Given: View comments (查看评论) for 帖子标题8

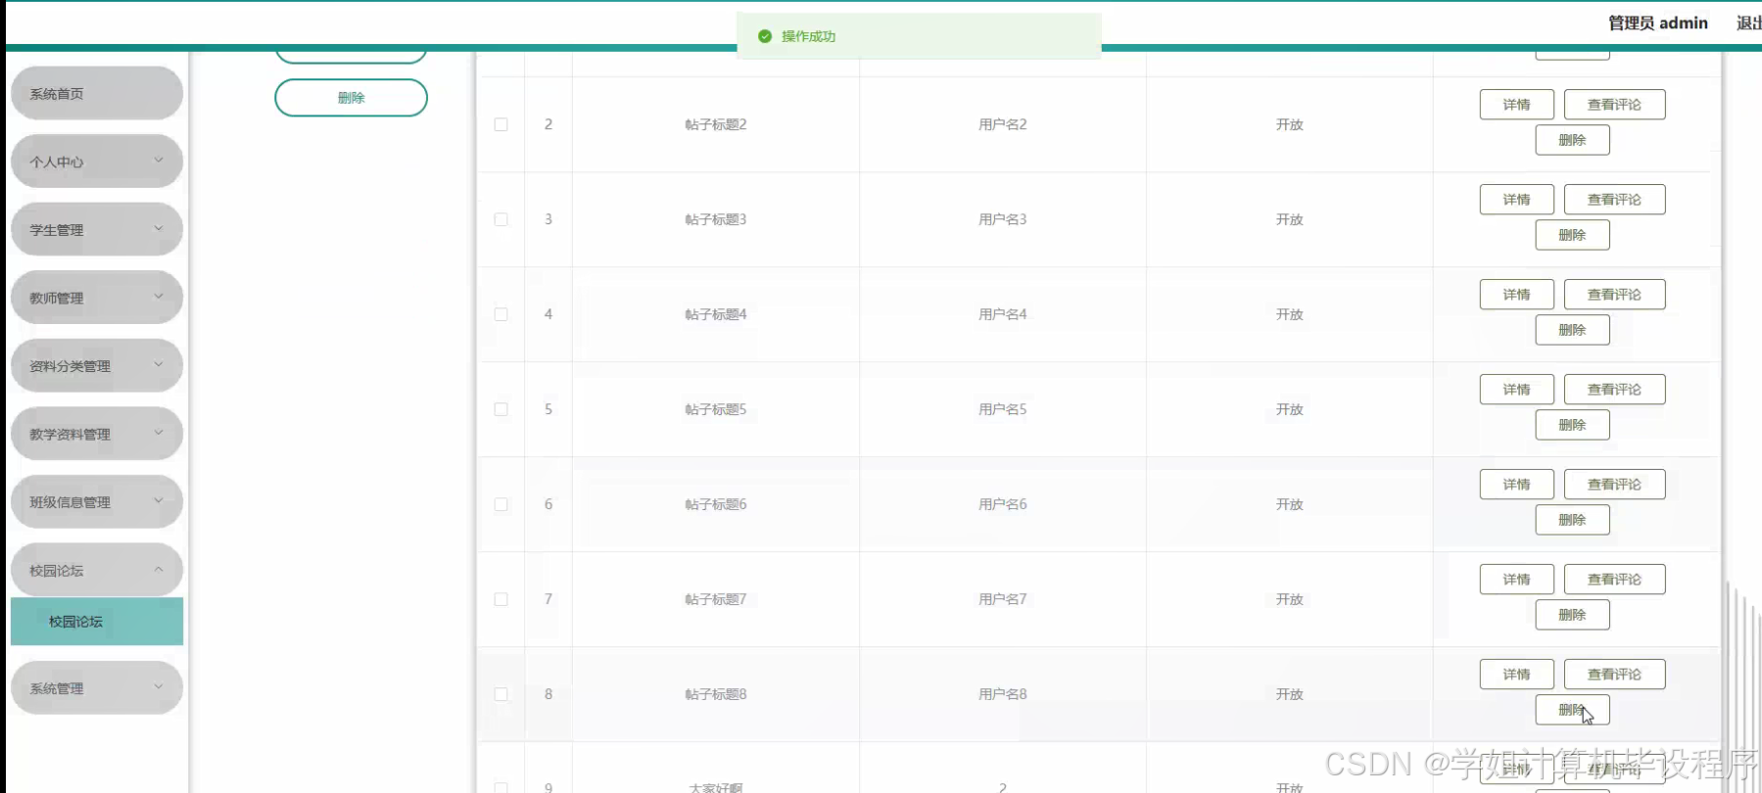Looking at the screenshot, I should point(1614,675).
